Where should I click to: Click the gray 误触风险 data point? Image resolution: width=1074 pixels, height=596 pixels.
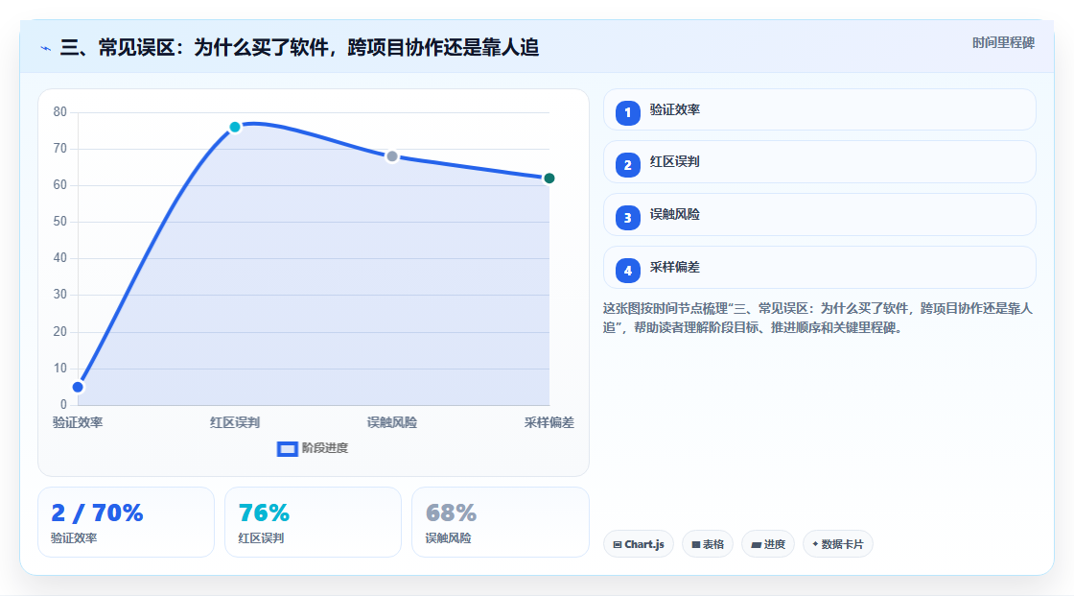392,156
